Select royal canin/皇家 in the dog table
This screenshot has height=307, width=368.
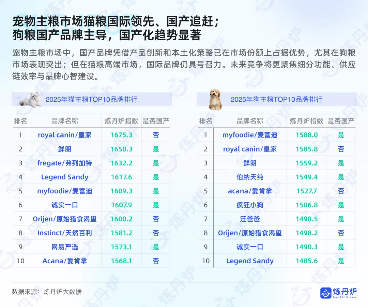(250, 149)
